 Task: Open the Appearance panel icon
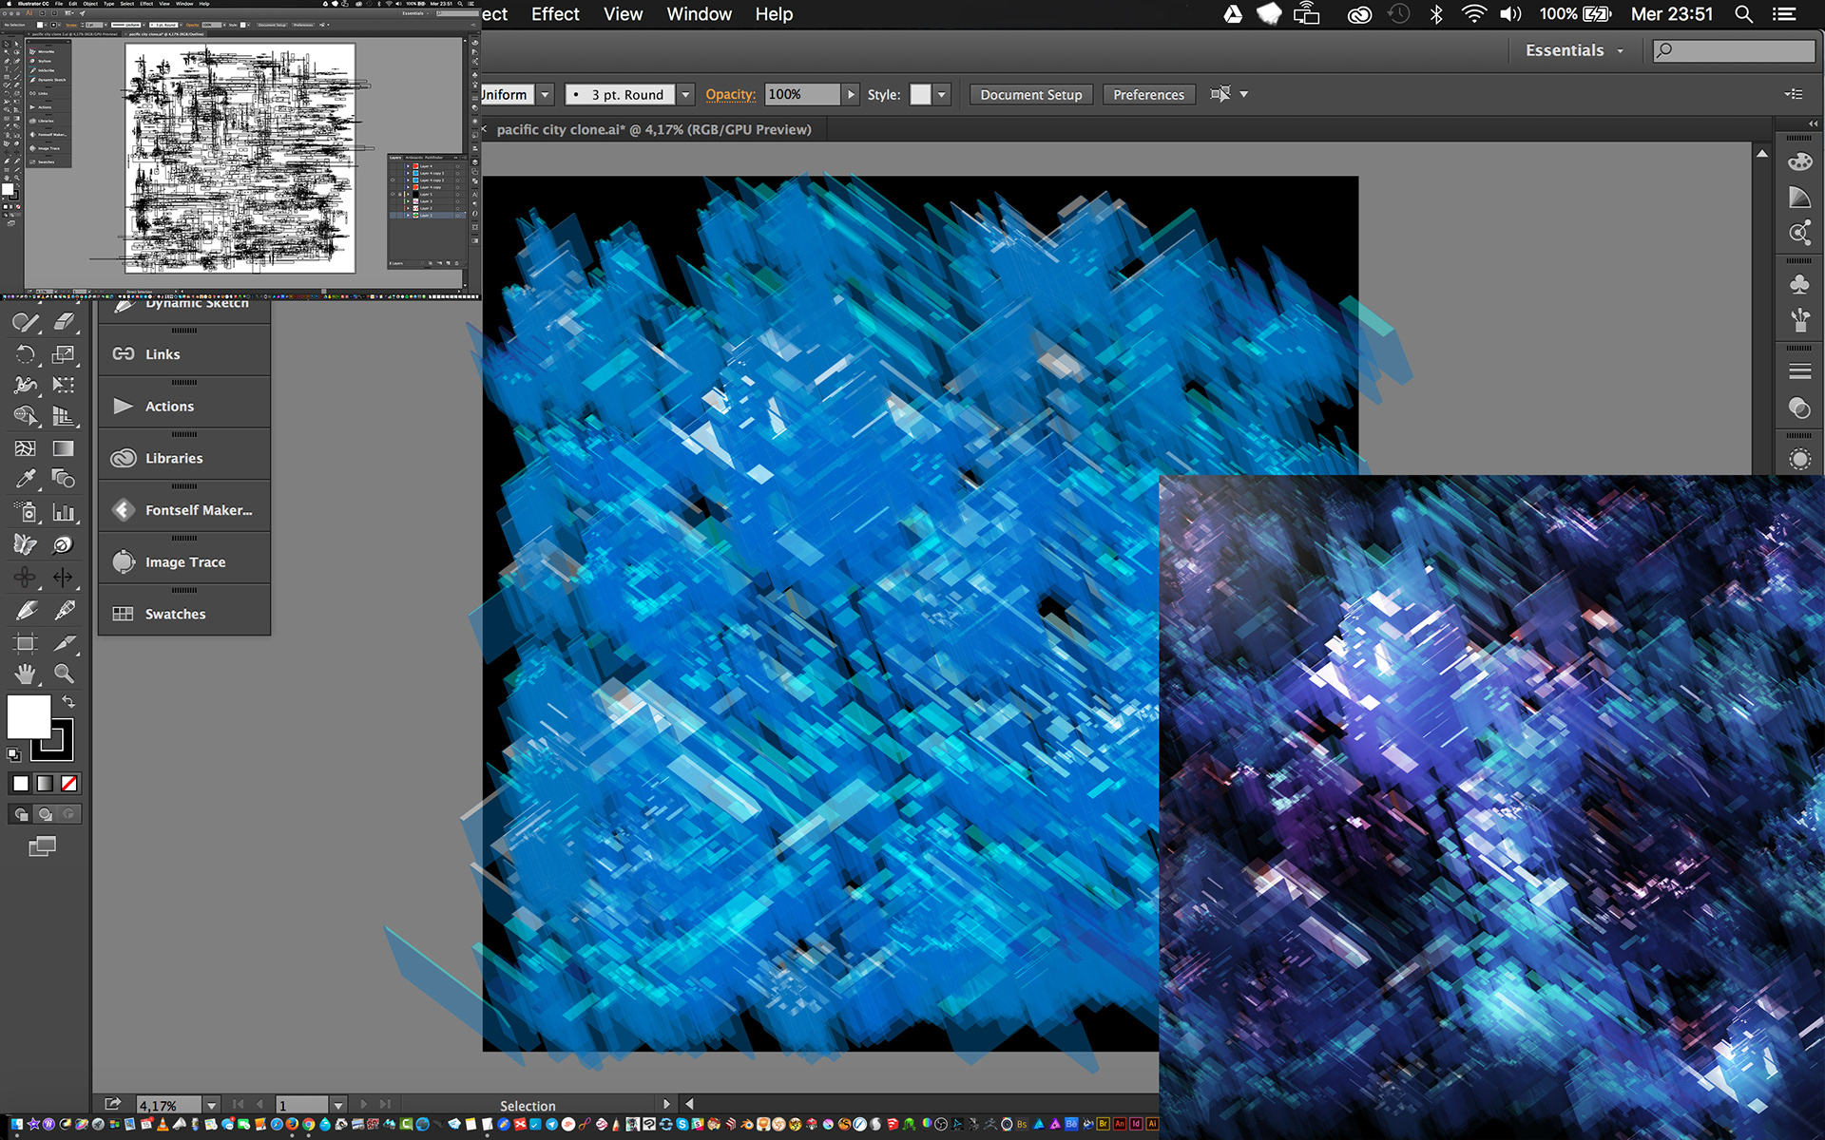(x=1799, y=459)
